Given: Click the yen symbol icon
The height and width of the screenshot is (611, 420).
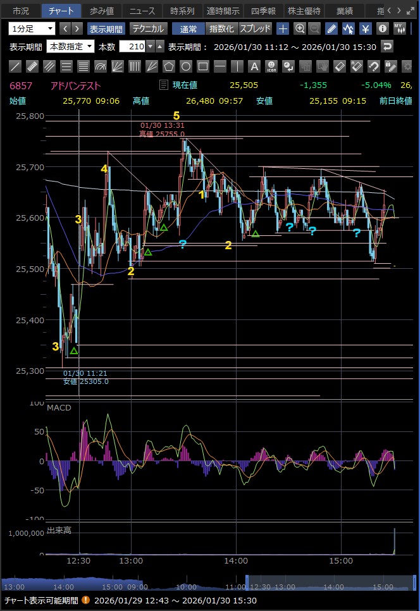Looking at the screenshot, I should click(366, 28).
